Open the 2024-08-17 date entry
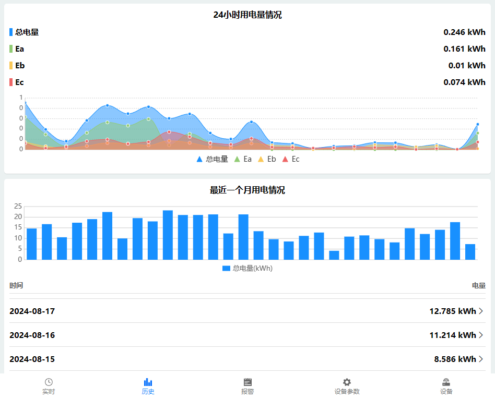Screen dimensions: 495x399 pyautogui.click(x=32, y=311)
